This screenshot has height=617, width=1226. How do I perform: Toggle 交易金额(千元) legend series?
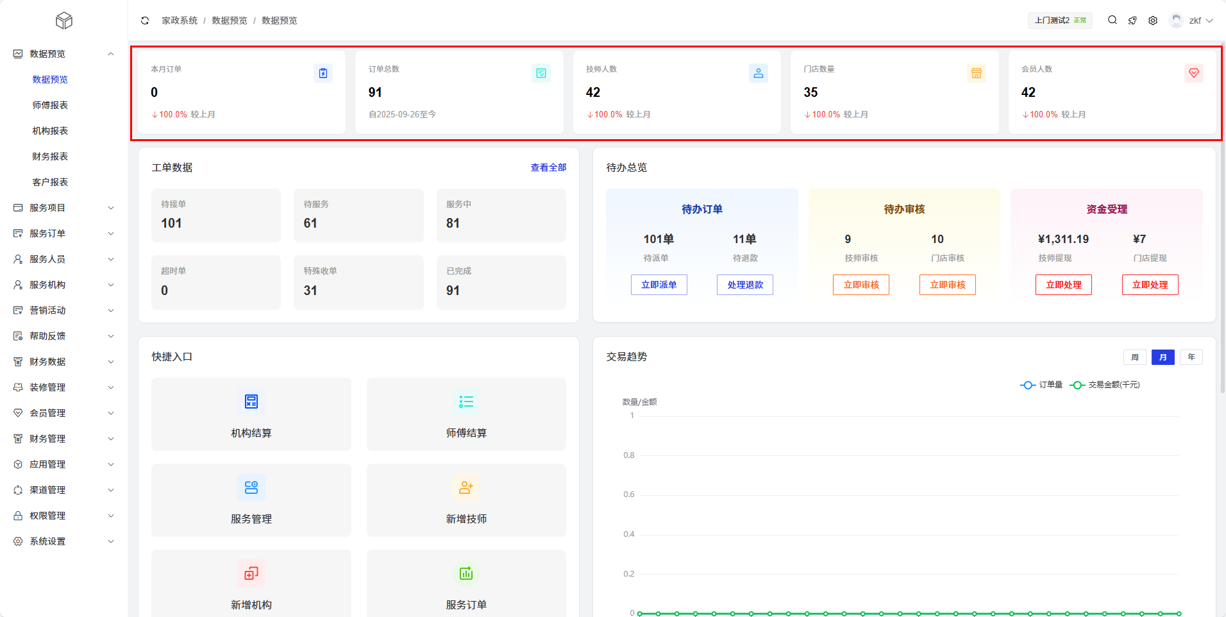[1105, 385]
